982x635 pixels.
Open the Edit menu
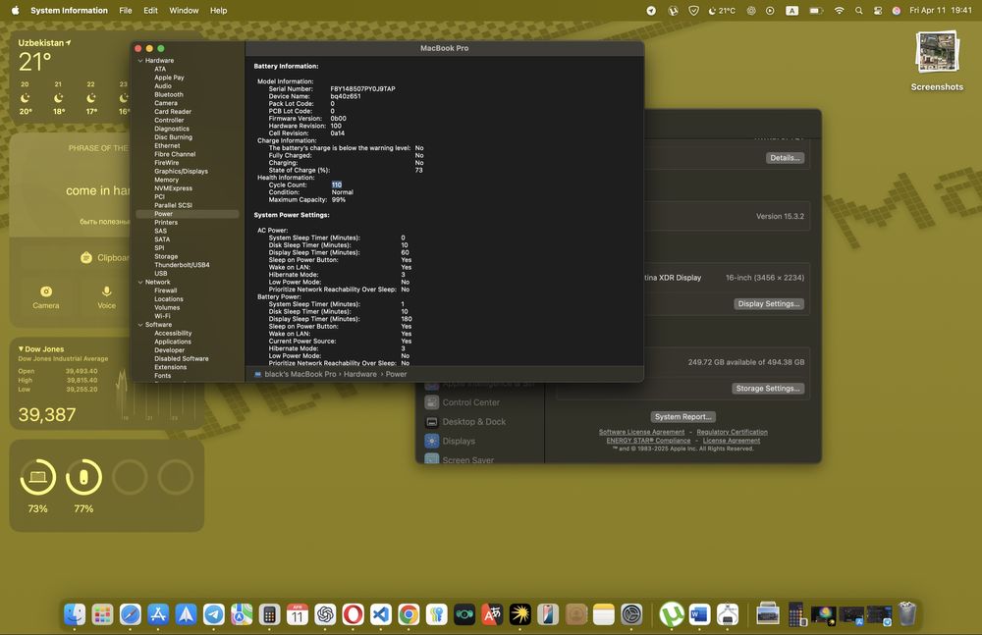point(150,11)
